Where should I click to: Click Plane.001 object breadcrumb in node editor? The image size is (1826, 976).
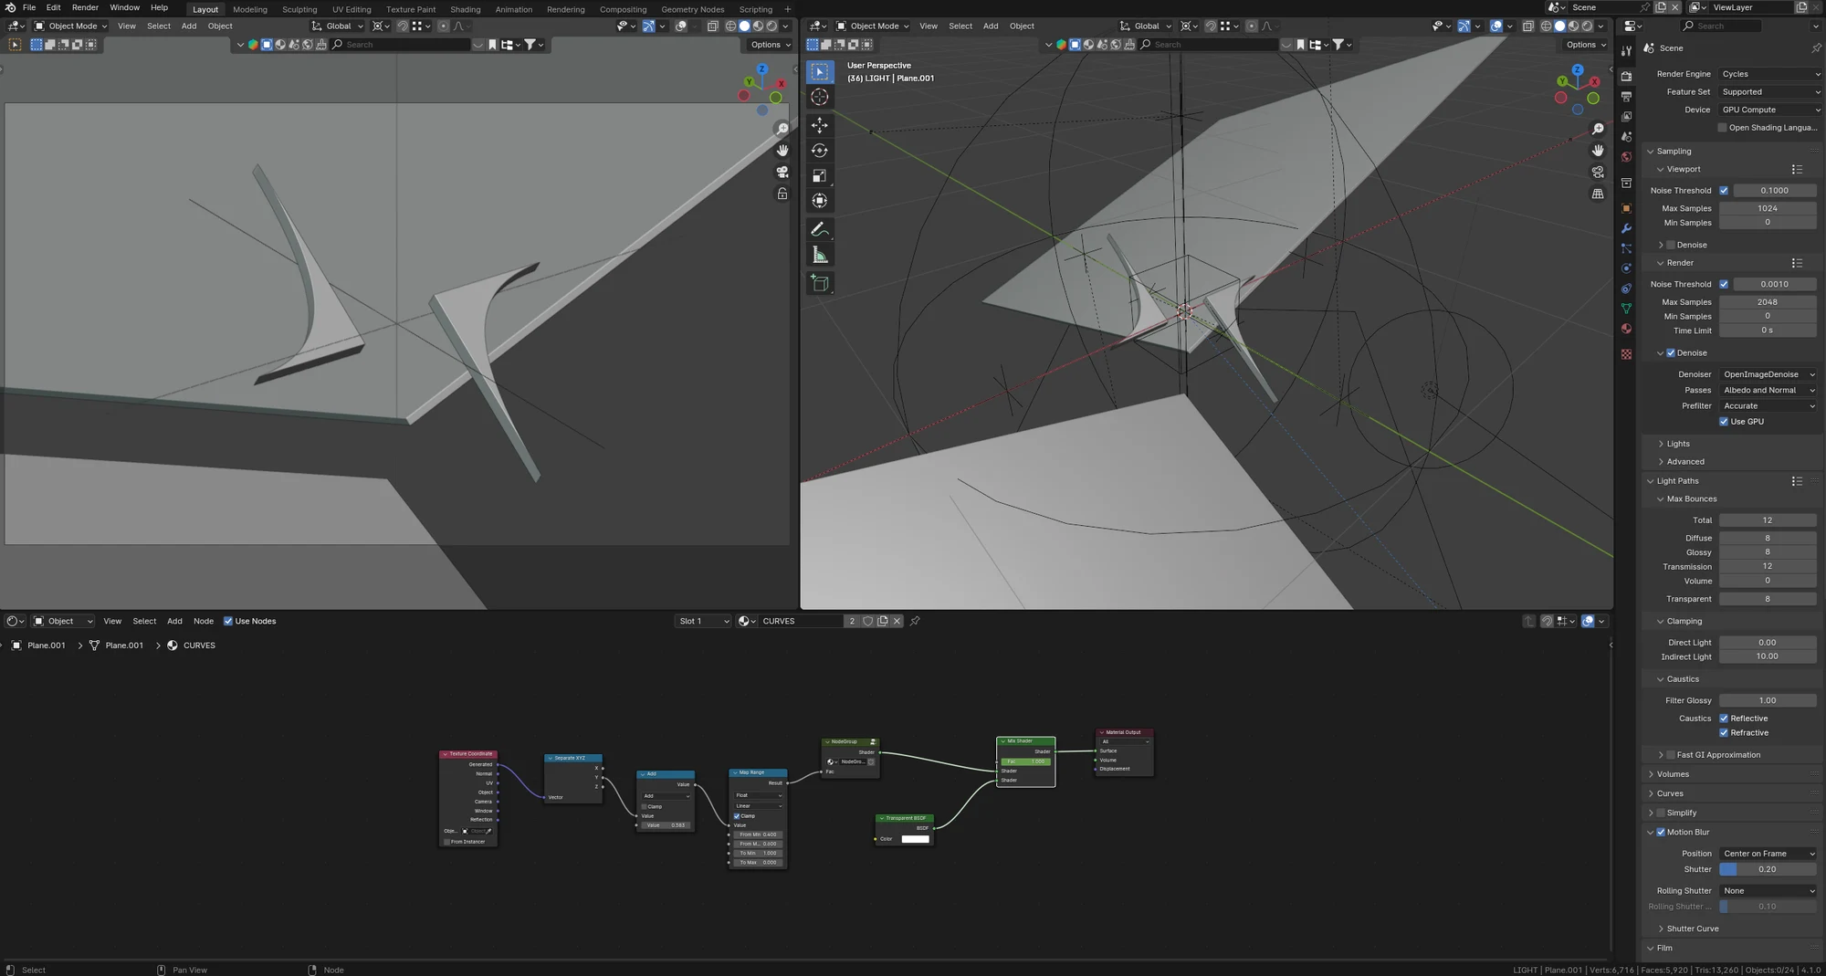[38, 645]
